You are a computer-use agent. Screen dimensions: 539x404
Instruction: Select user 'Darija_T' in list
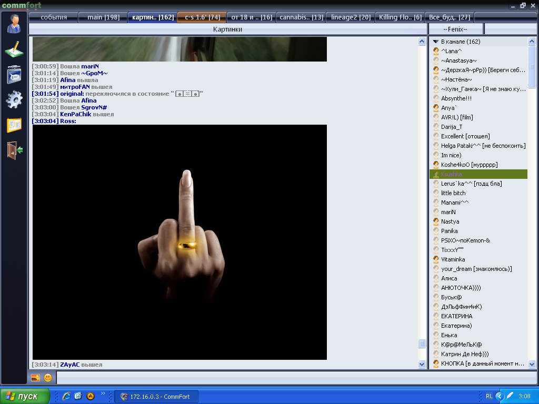pos(478,127)
